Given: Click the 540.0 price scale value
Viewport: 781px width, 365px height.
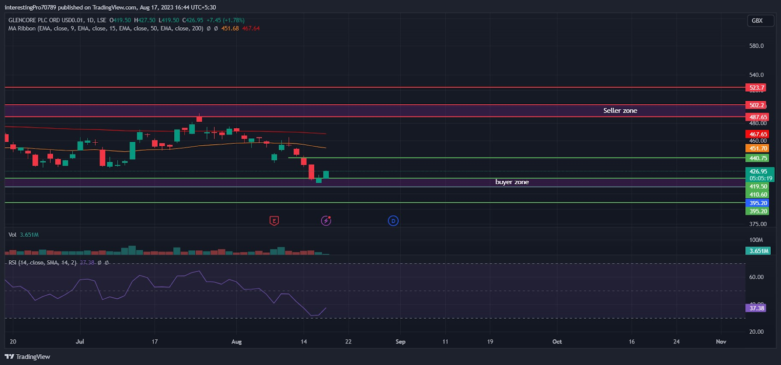Looking at the screenshot, I should pos(757,75).
